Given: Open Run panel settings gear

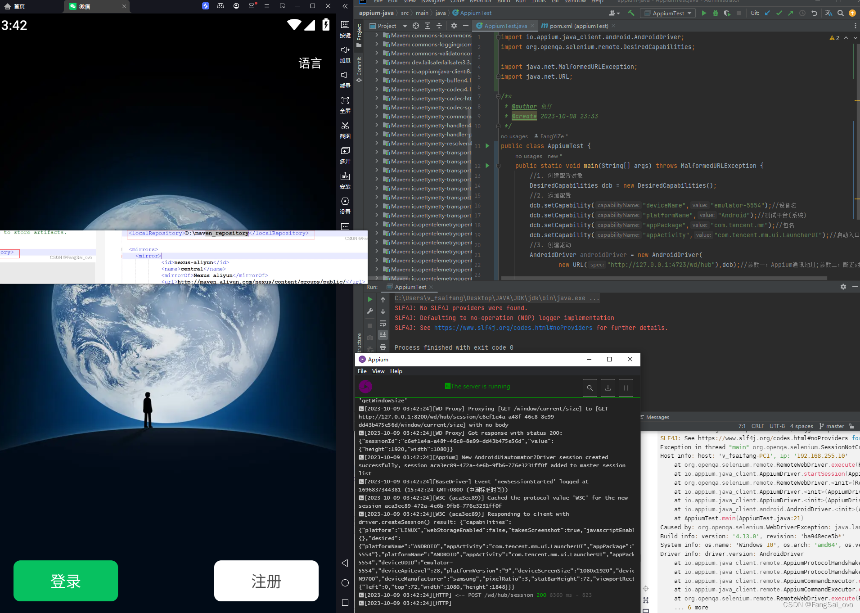Looking at the screenshot, I should click(843, 287).
